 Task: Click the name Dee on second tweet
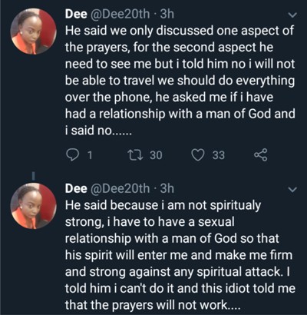tap(76, 188)
